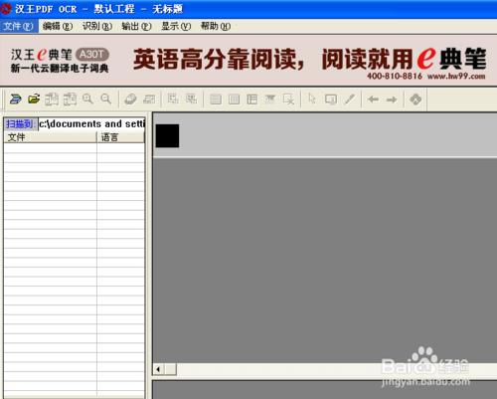497x399 pixels.
Task: Click the open file folder icon
Action: (x=34, y=99)
